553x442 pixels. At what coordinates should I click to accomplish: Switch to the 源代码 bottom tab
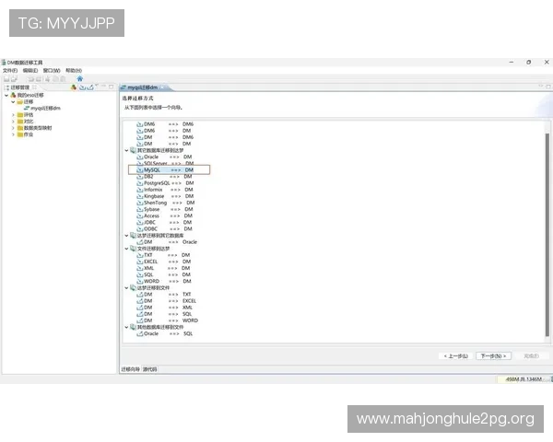[x=149, y=369]
